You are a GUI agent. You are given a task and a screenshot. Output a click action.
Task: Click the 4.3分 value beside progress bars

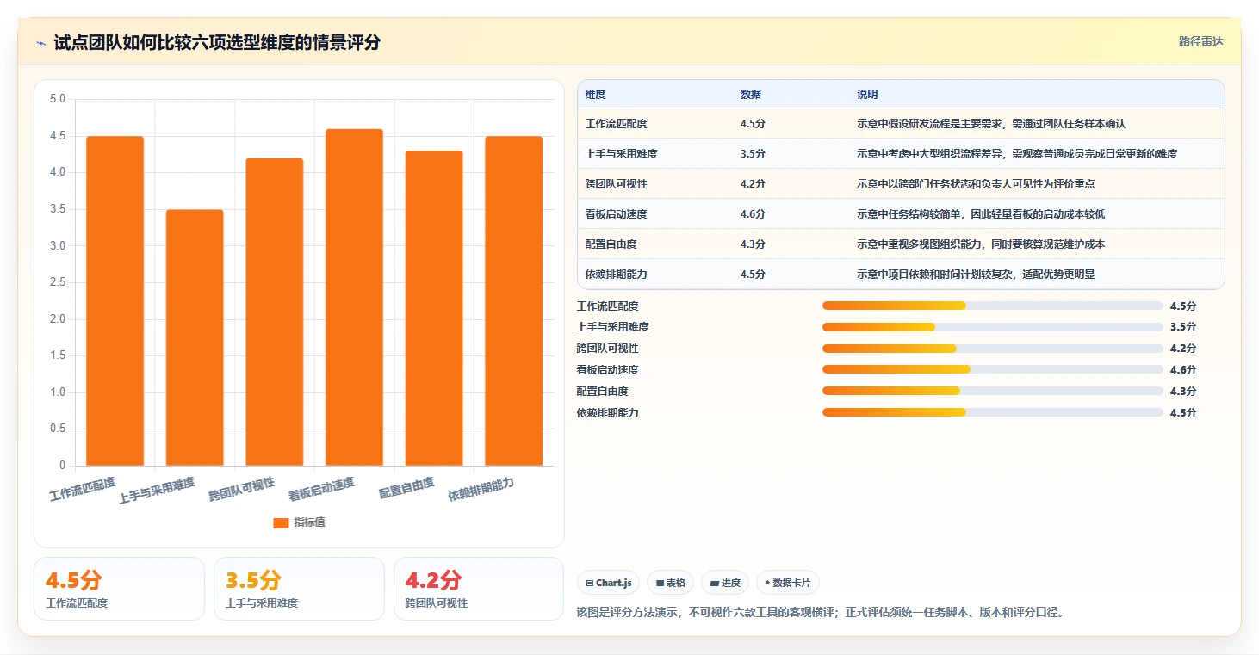[x=1183, y=392]
